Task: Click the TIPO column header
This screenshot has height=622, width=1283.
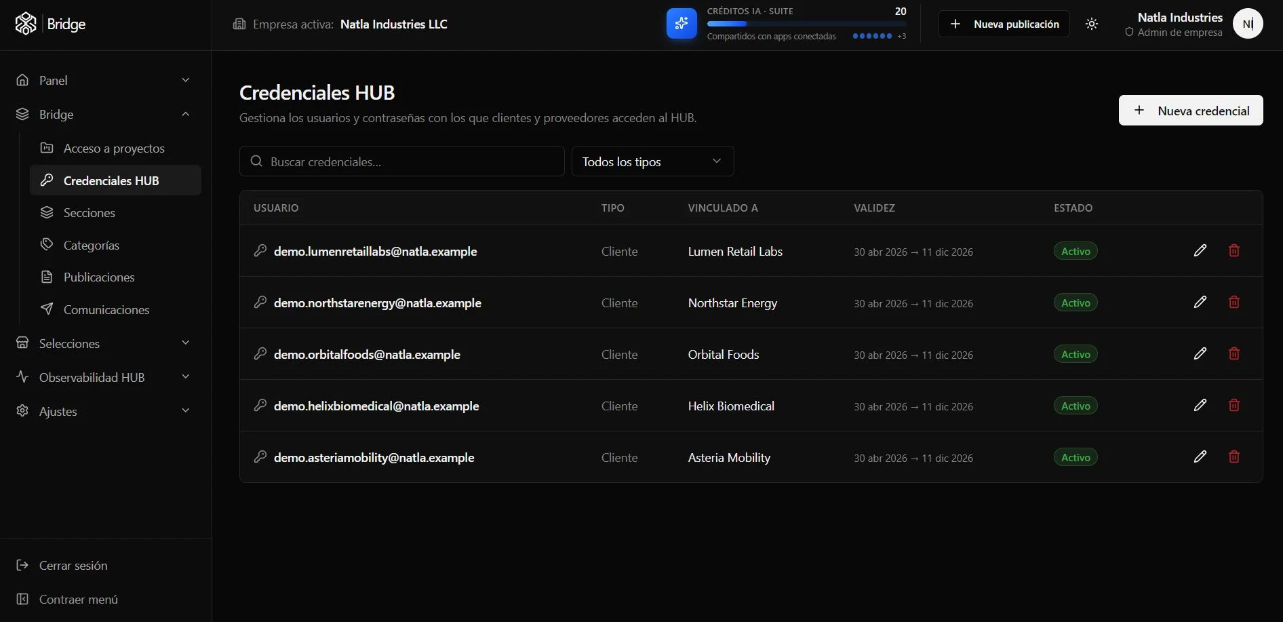Action: 612,208
